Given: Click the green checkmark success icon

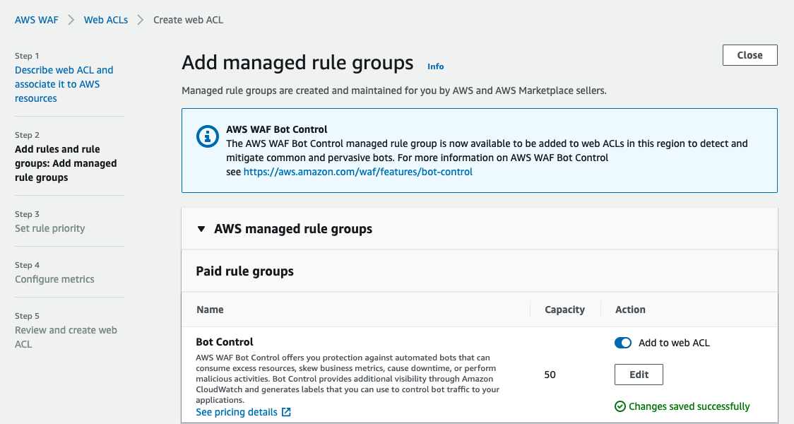Looking at the screenshot, I should (621, 406).
